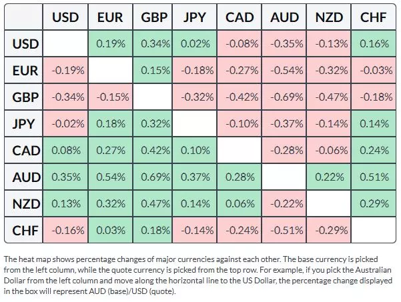Image resolution: width=401 pixels, height=302 pixels.
Task: Click the -0.42% GBP/CAD cell
Action: (240, 97)
